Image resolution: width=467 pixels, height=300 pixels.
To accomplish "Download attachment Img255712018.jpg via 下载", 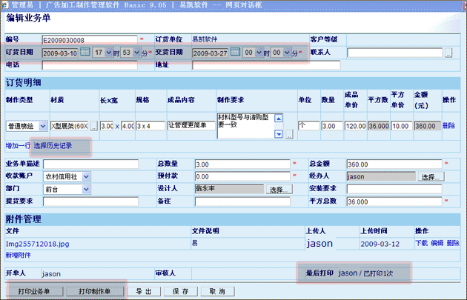I will [420, 242].
